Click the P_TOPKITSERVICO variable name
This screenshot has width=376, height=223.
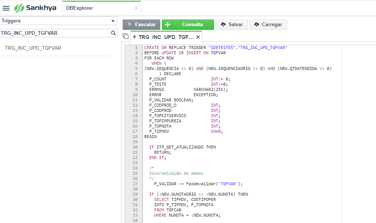(x=167, y=116)
